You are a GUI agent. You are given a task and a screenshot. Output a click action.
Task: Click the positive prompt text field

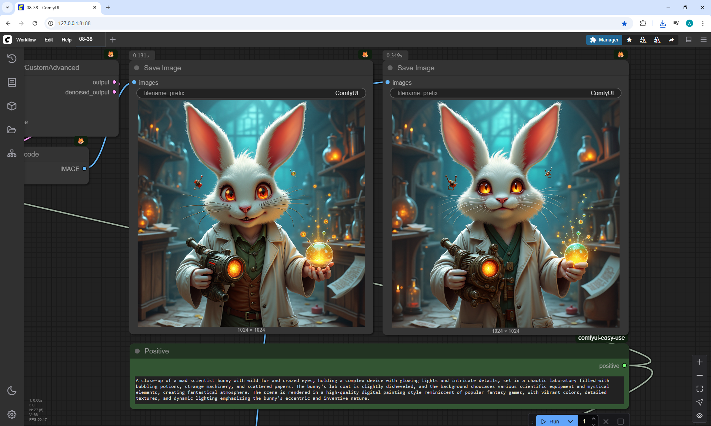tap(379, 389)
